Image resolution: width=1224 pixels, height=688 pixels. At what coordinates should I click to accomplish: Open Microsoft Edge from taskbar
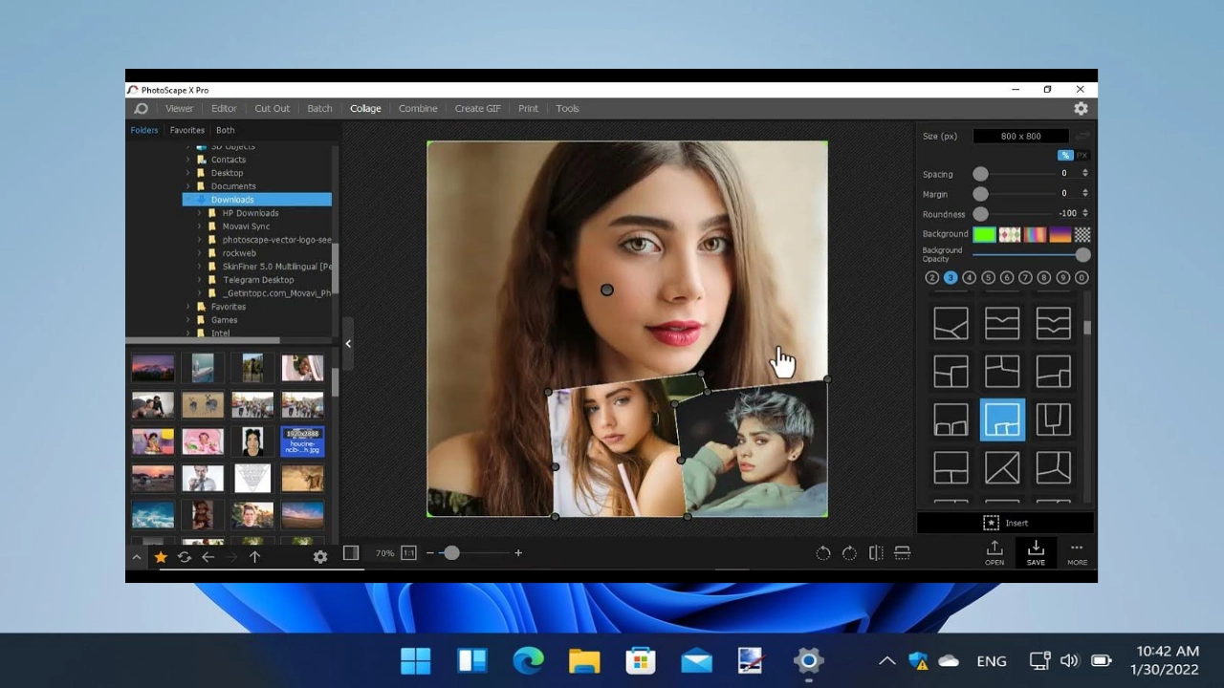(x=528, y=660)
